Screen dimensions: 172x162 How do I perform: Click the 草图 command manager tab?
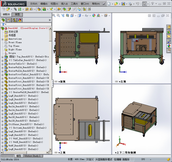pyautogui.click(x=17, y=15)
